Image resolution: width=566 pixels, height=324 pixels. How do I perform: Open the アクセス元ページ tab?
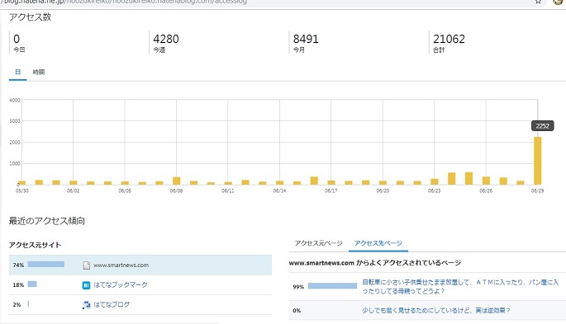[x=318, y=243]
